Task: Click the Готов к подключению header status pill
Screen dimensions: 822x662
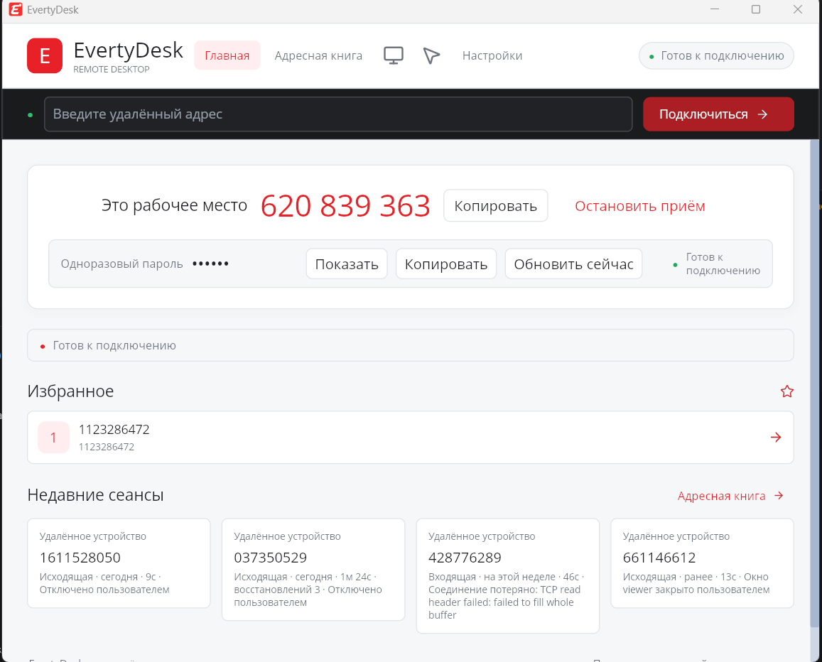Action: 716,55
